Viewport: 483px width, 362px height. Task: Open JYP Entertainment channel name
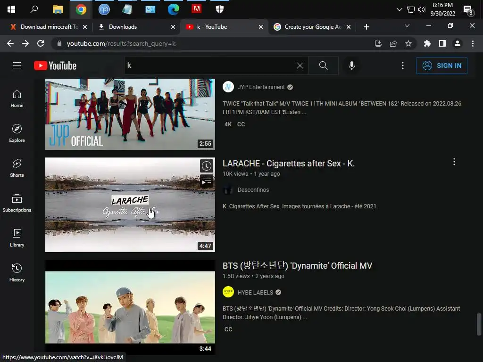(261, 87)
